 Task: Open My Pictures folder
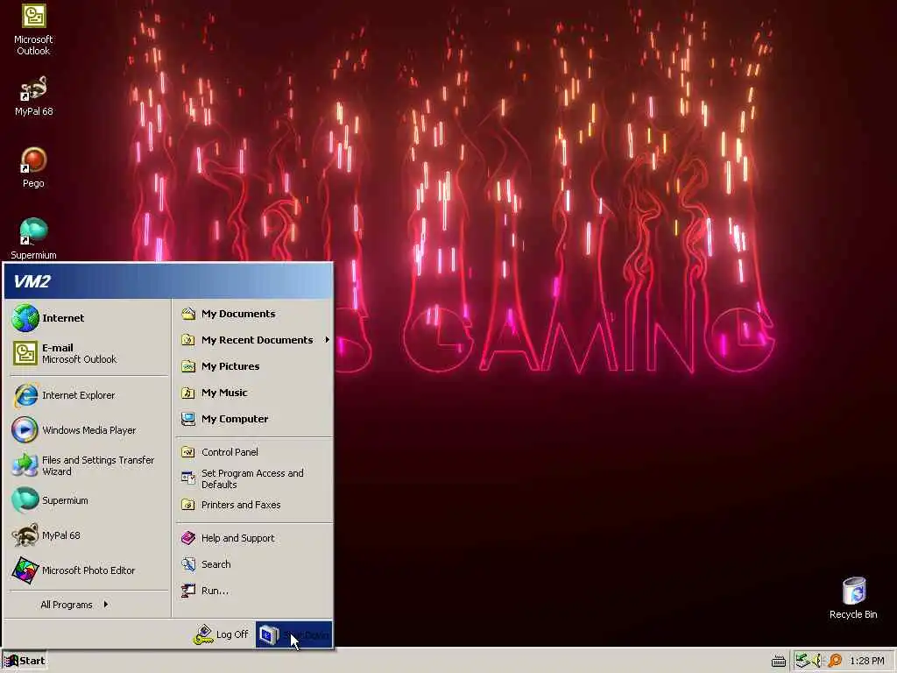pyautogui.click(x=253, y=366)
